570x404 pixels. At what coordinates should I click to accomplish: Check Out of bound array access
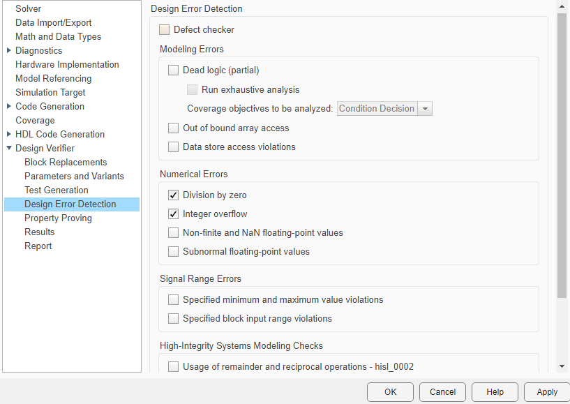[x=173, y=128]
